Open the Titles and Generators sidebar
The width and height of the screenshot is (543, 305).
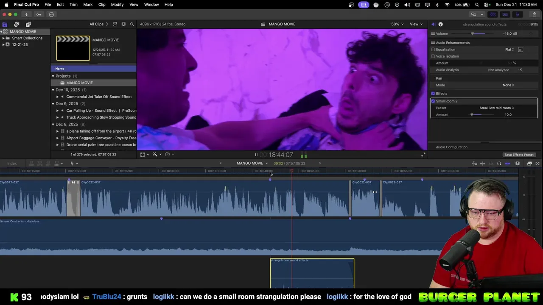click(x=28, y=24)
